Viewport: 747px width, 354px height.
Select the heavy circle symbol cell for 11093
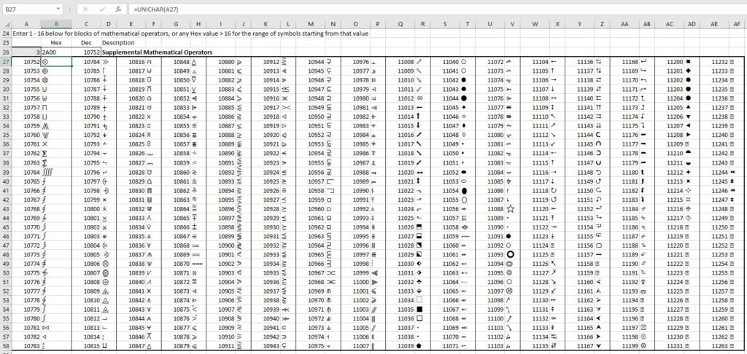click(511, 253)
